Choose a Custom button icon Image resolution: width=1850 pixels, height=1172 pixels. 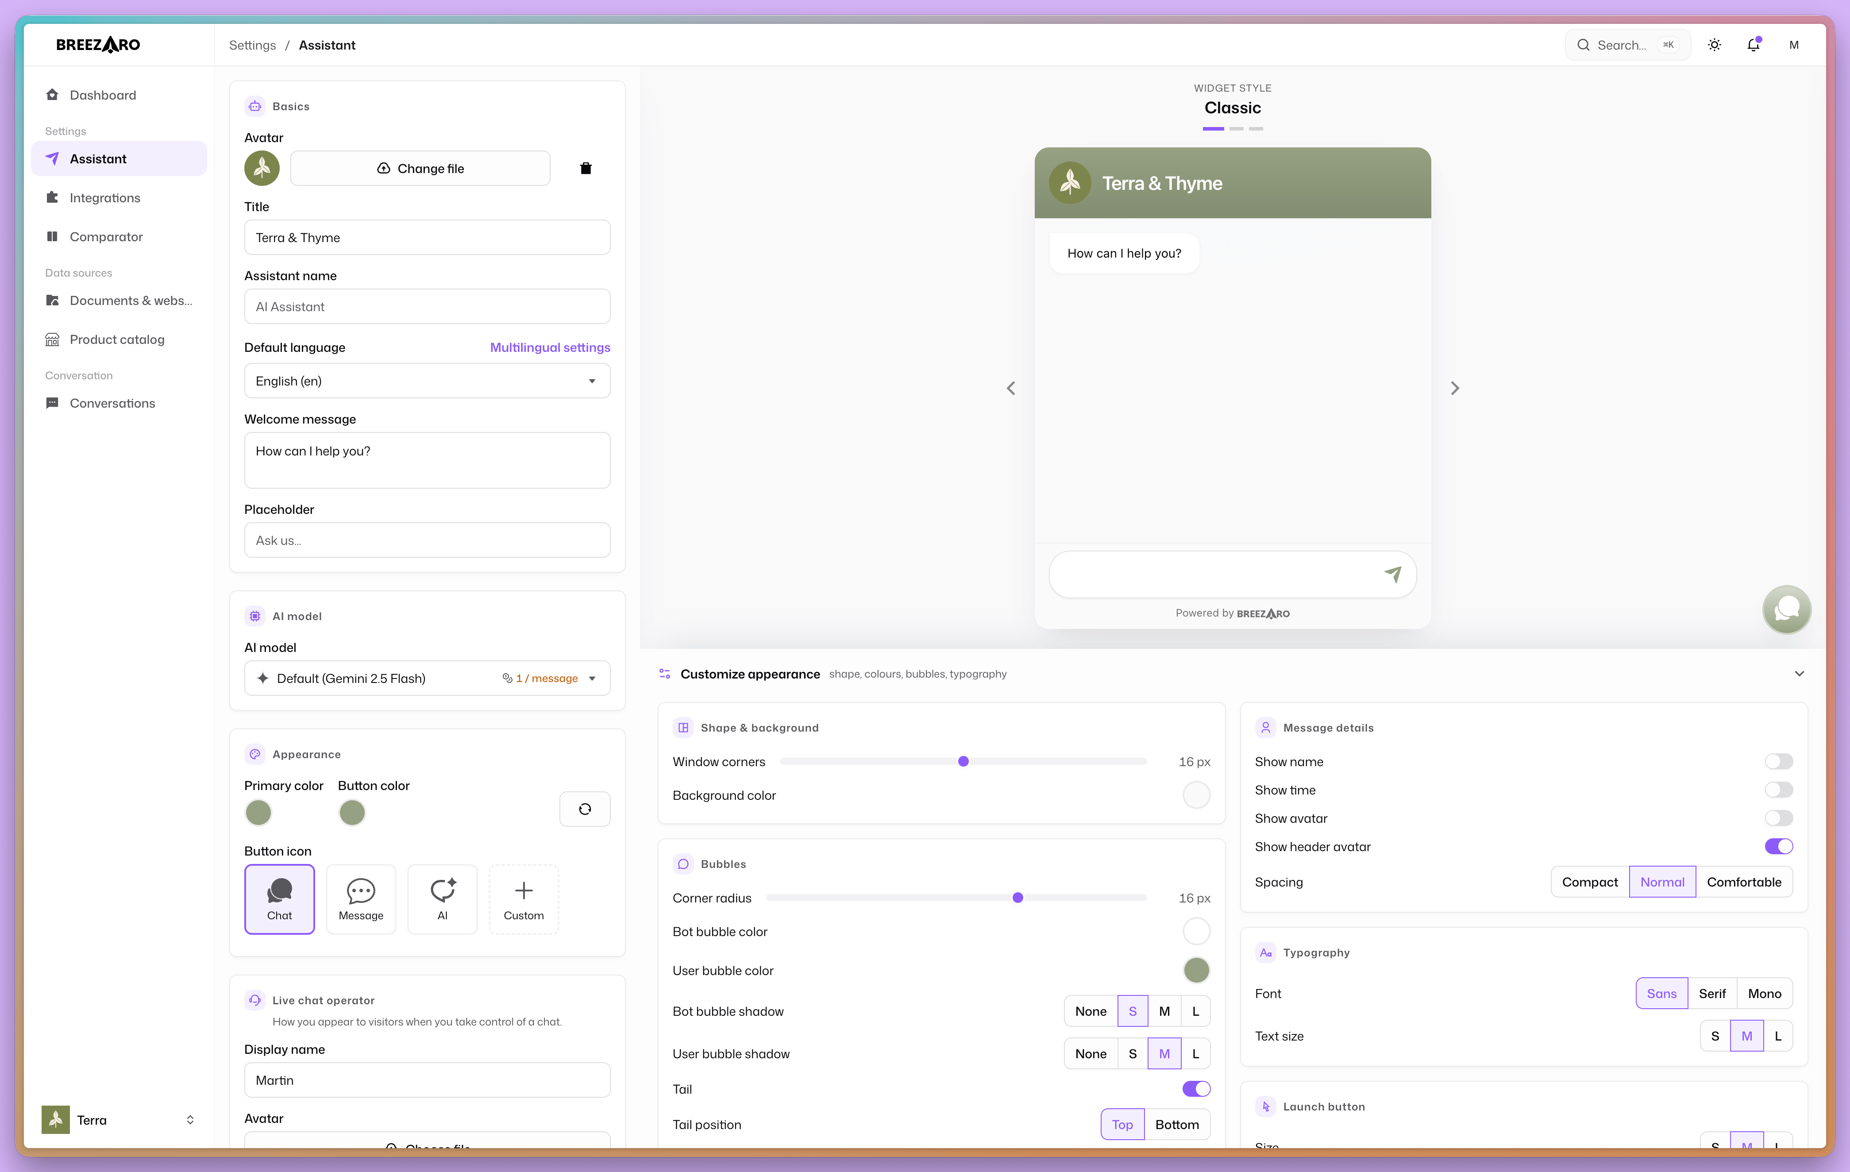pyautogui.click(x=524, y=898)
